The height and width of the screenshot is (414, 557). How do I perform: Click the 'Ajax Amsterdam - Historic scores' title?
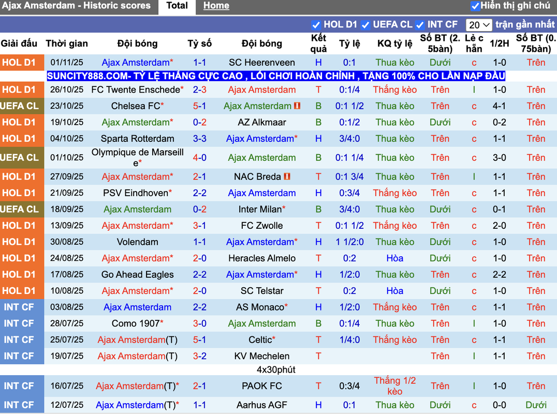pos(76,6)
